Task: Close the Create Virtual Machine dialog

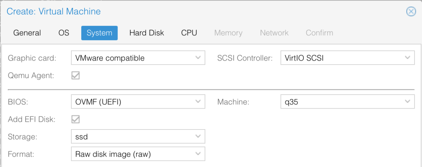Action: click(x=411, y=12)
